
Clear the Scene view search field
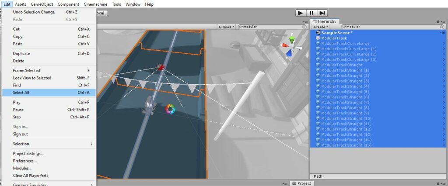[304, 27]
